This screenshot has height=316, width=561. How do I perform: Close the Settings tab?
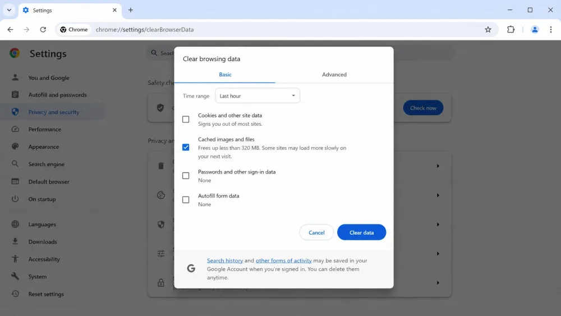[x=114, y=10]
